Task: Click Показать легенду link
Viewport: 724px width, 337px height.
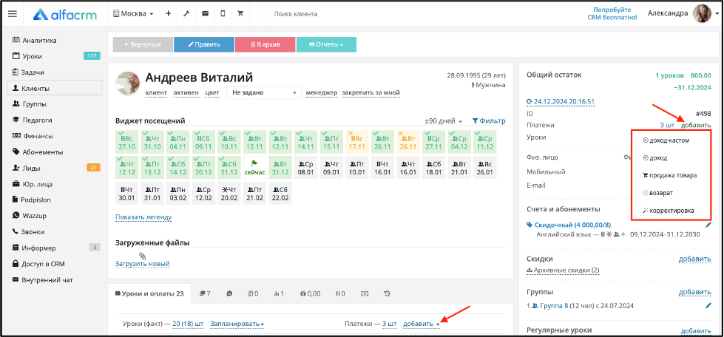Action: [x=143, y=217]
